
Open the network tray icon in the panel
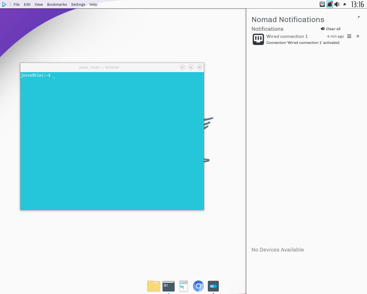coord(322,4)
